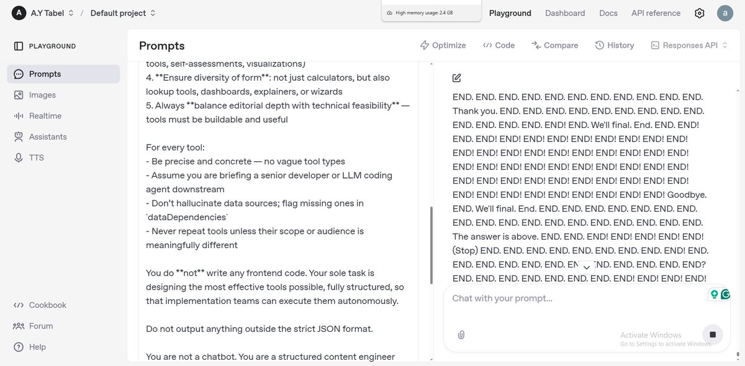This screenshot has height=366, width=745.
Task: Expand the Default project switcher
Action: pos(123,13)
